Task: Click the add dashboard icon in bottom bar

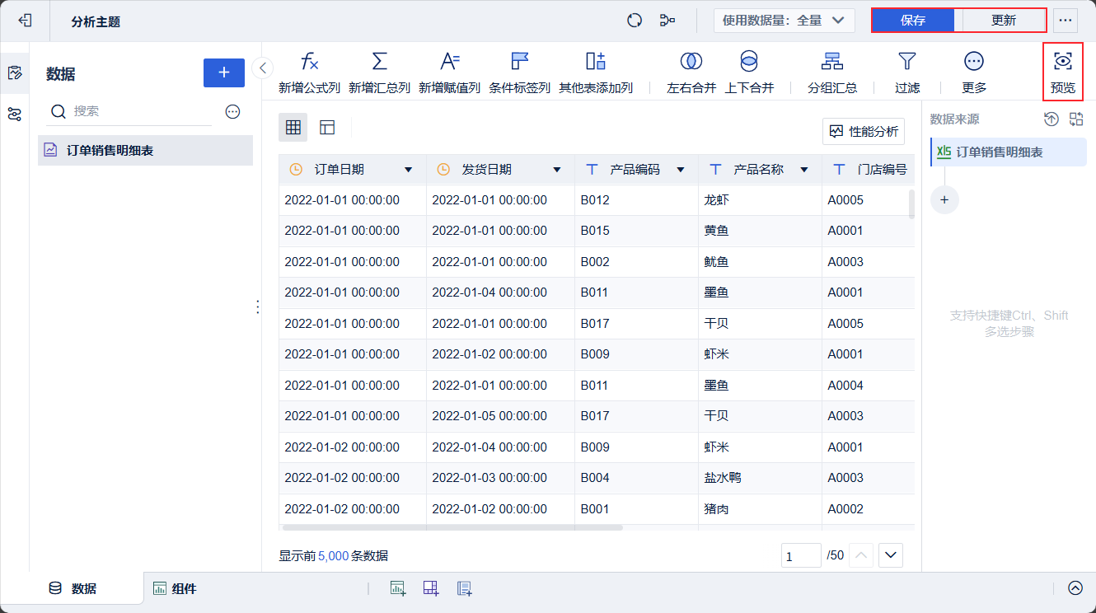Action: pos(431,588)
